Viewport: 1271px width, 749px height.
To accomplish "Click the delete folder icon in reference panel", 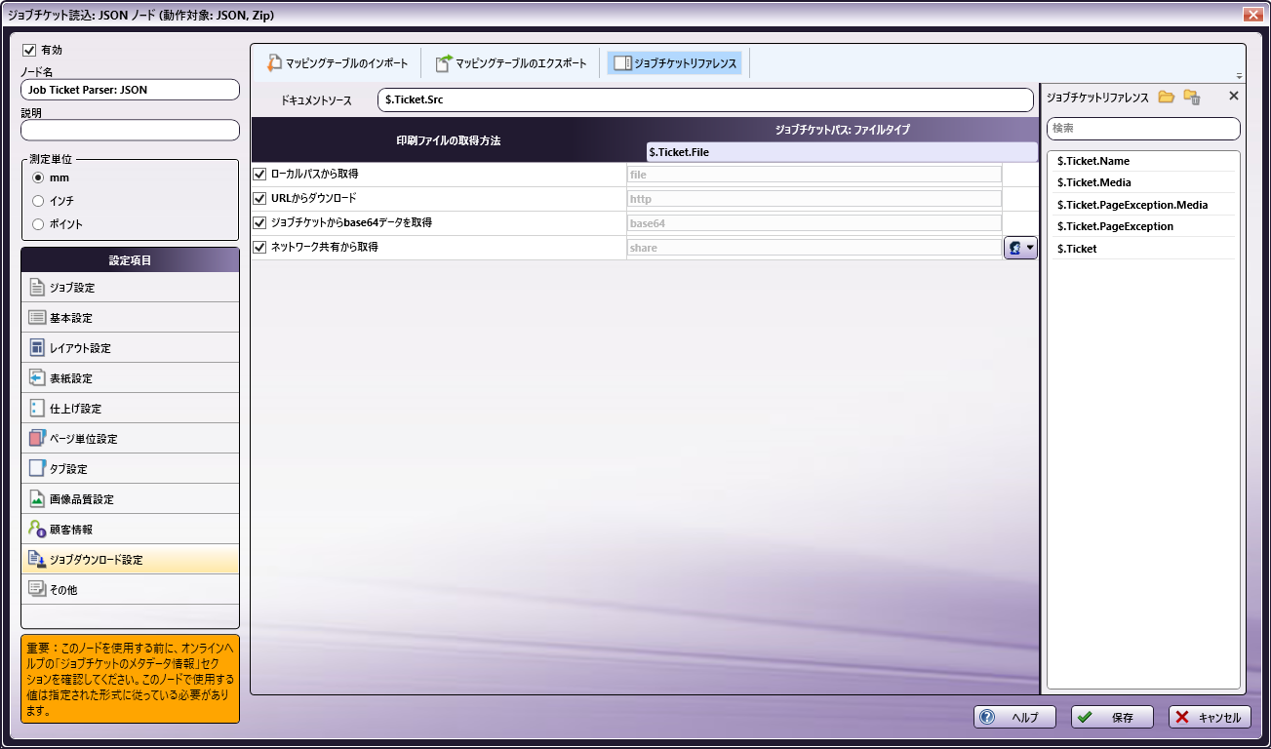I will pyautogui.click(x=1191, y=97).
